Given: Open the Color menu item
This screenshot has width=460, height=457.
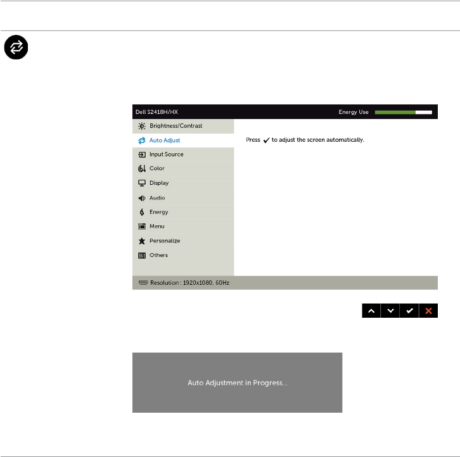Looking at the screenshot, I should pyautogui.click(x=183, y=168).
